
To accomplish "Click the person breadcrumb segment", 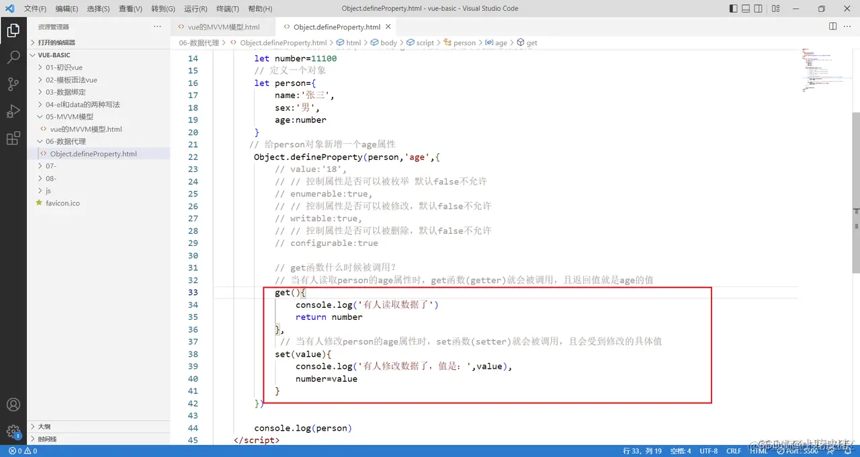I will 459,42.
